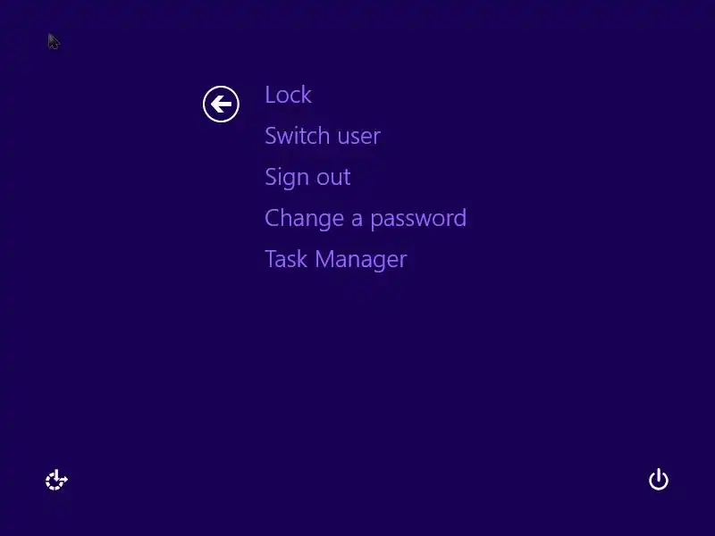Pick the topmost option labeled Lock

[288, 95]
